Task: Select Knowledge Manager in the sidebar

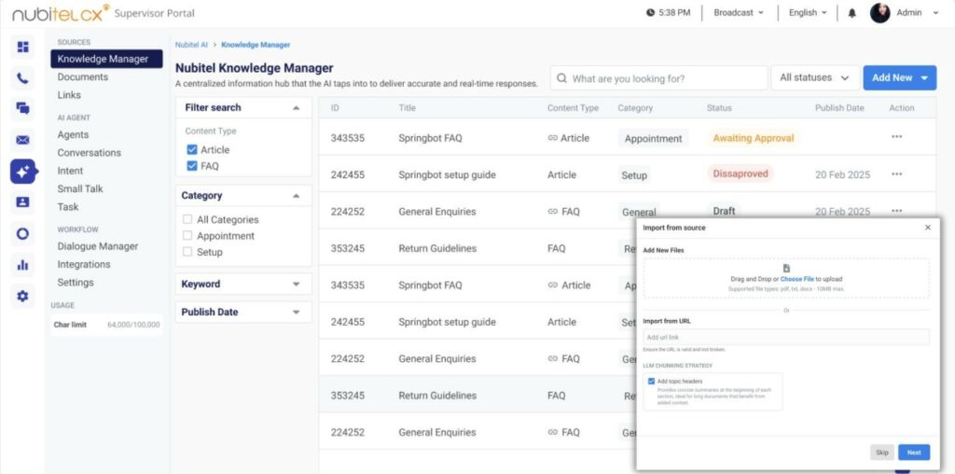Action: (x=106, y=59)
